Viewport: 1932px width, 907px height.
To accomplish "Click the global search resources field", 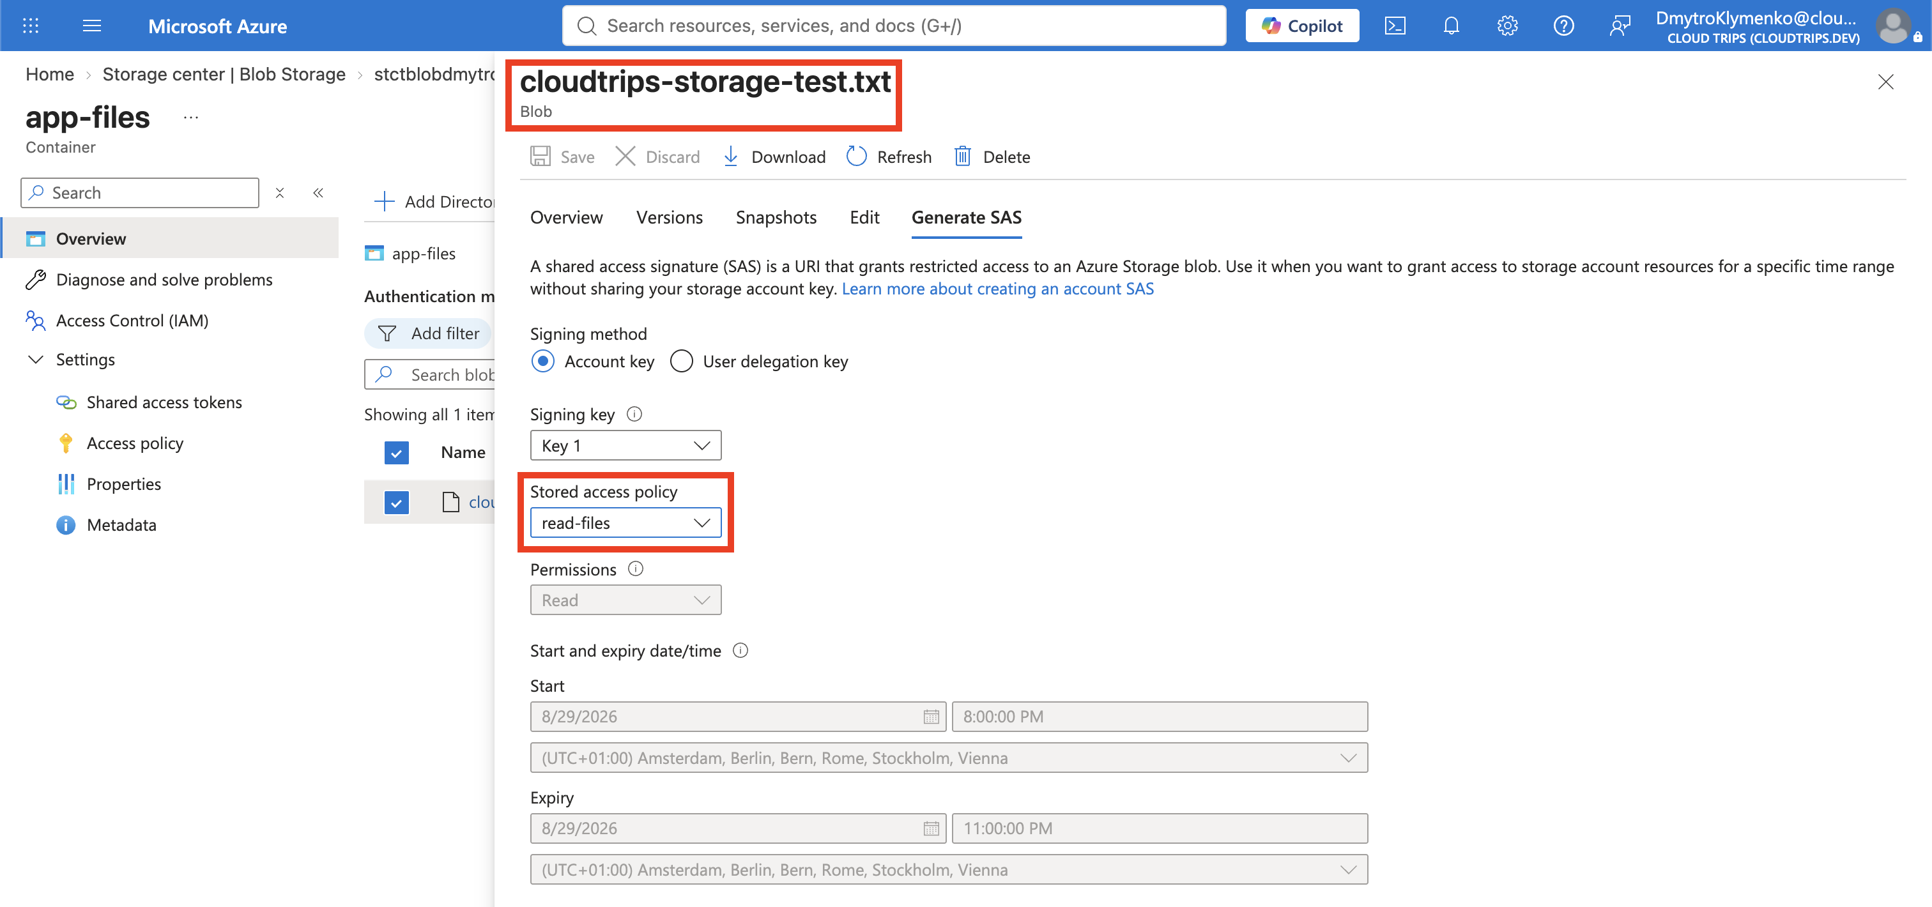I will (x=893, y=26).
